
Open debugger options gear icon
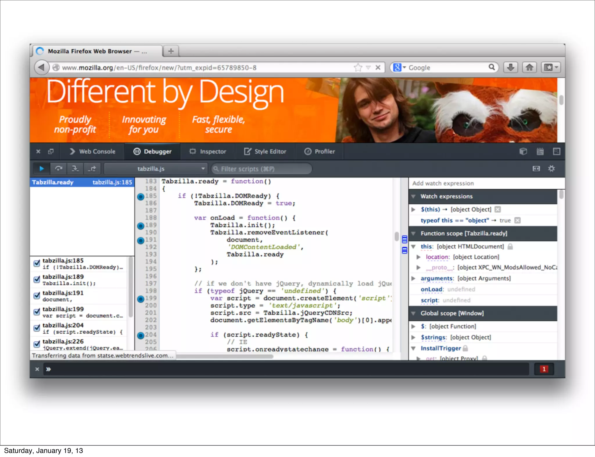(x=551, y=168)
